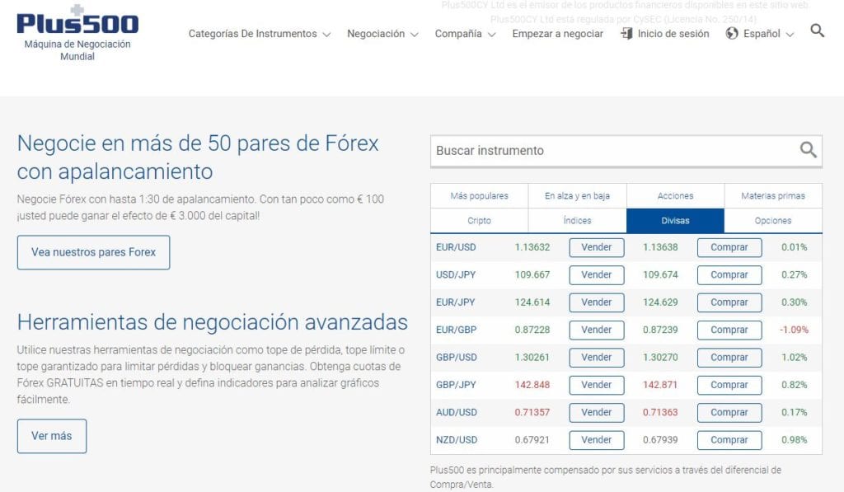Image resolution: width=844 pixels, height=492 pixels.
Task: Click Vender for AUD/USD
Action: [x=597, y=412]
